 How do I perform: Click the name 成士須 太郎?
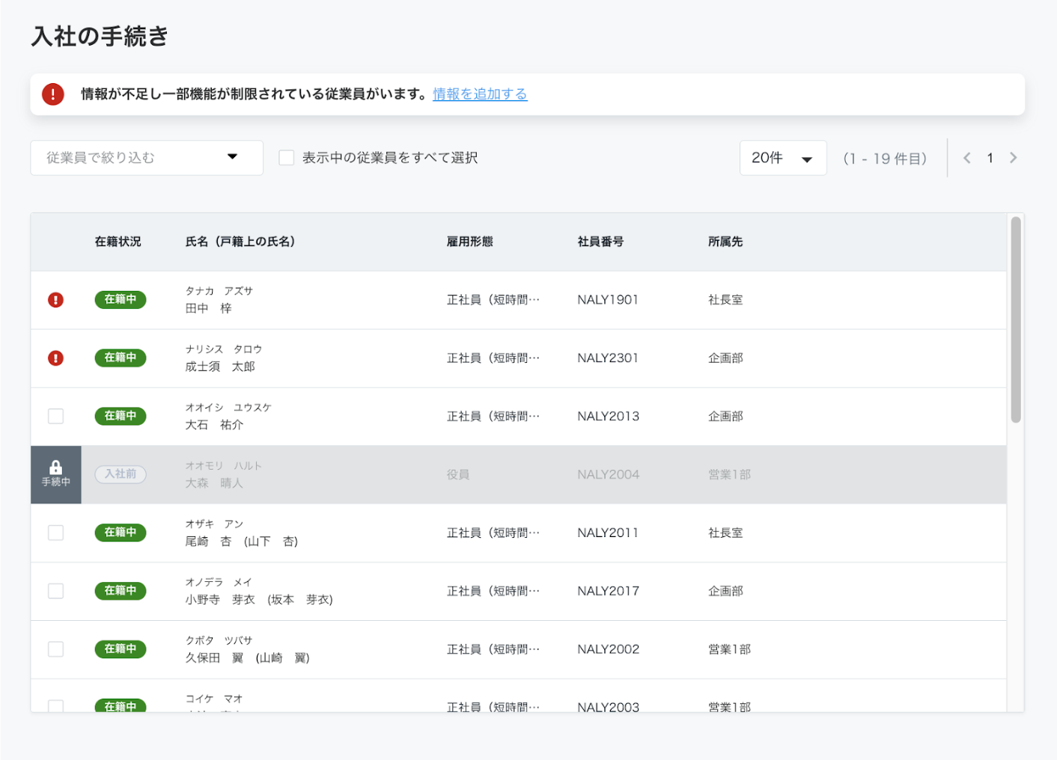pyautogui.click(x=220, y=367)
